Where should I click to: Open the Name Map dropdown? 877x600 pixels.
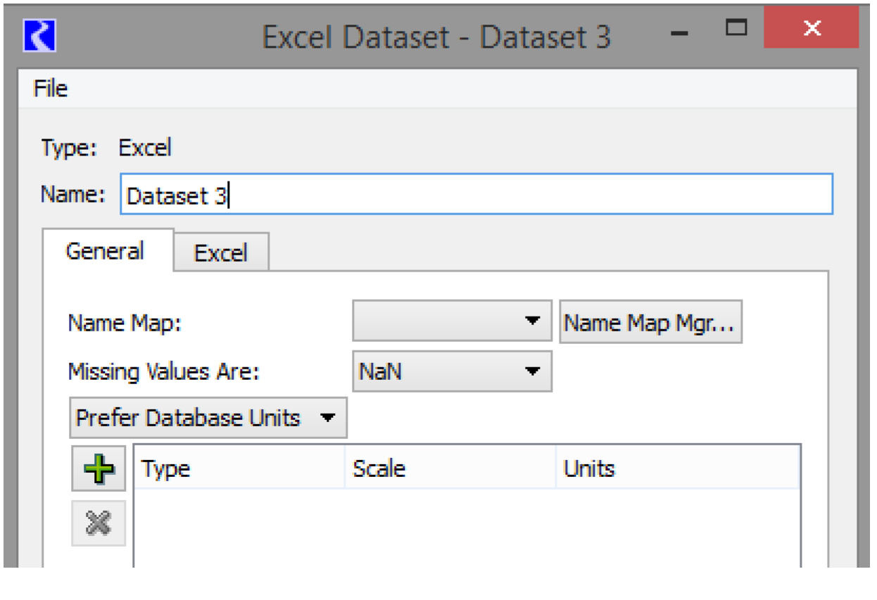[x=452, y=321]
